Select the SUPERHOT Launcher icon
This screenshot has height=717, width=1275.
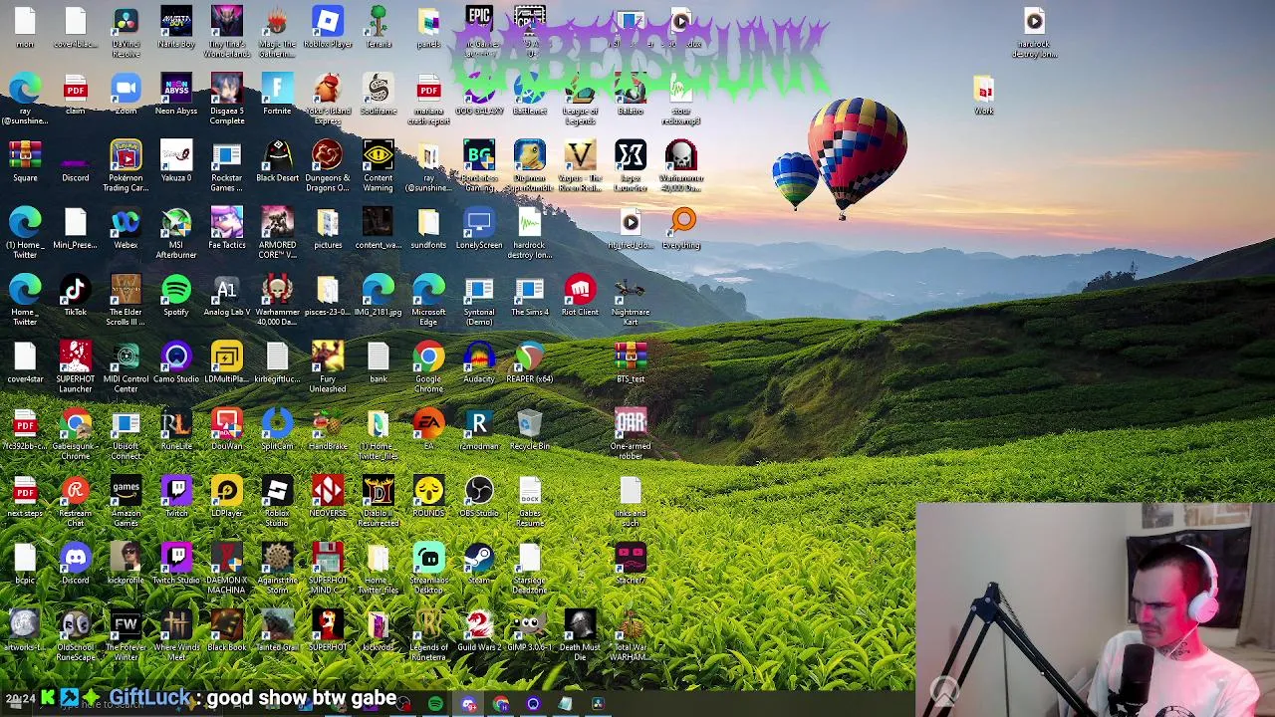(x=76, y=367)
